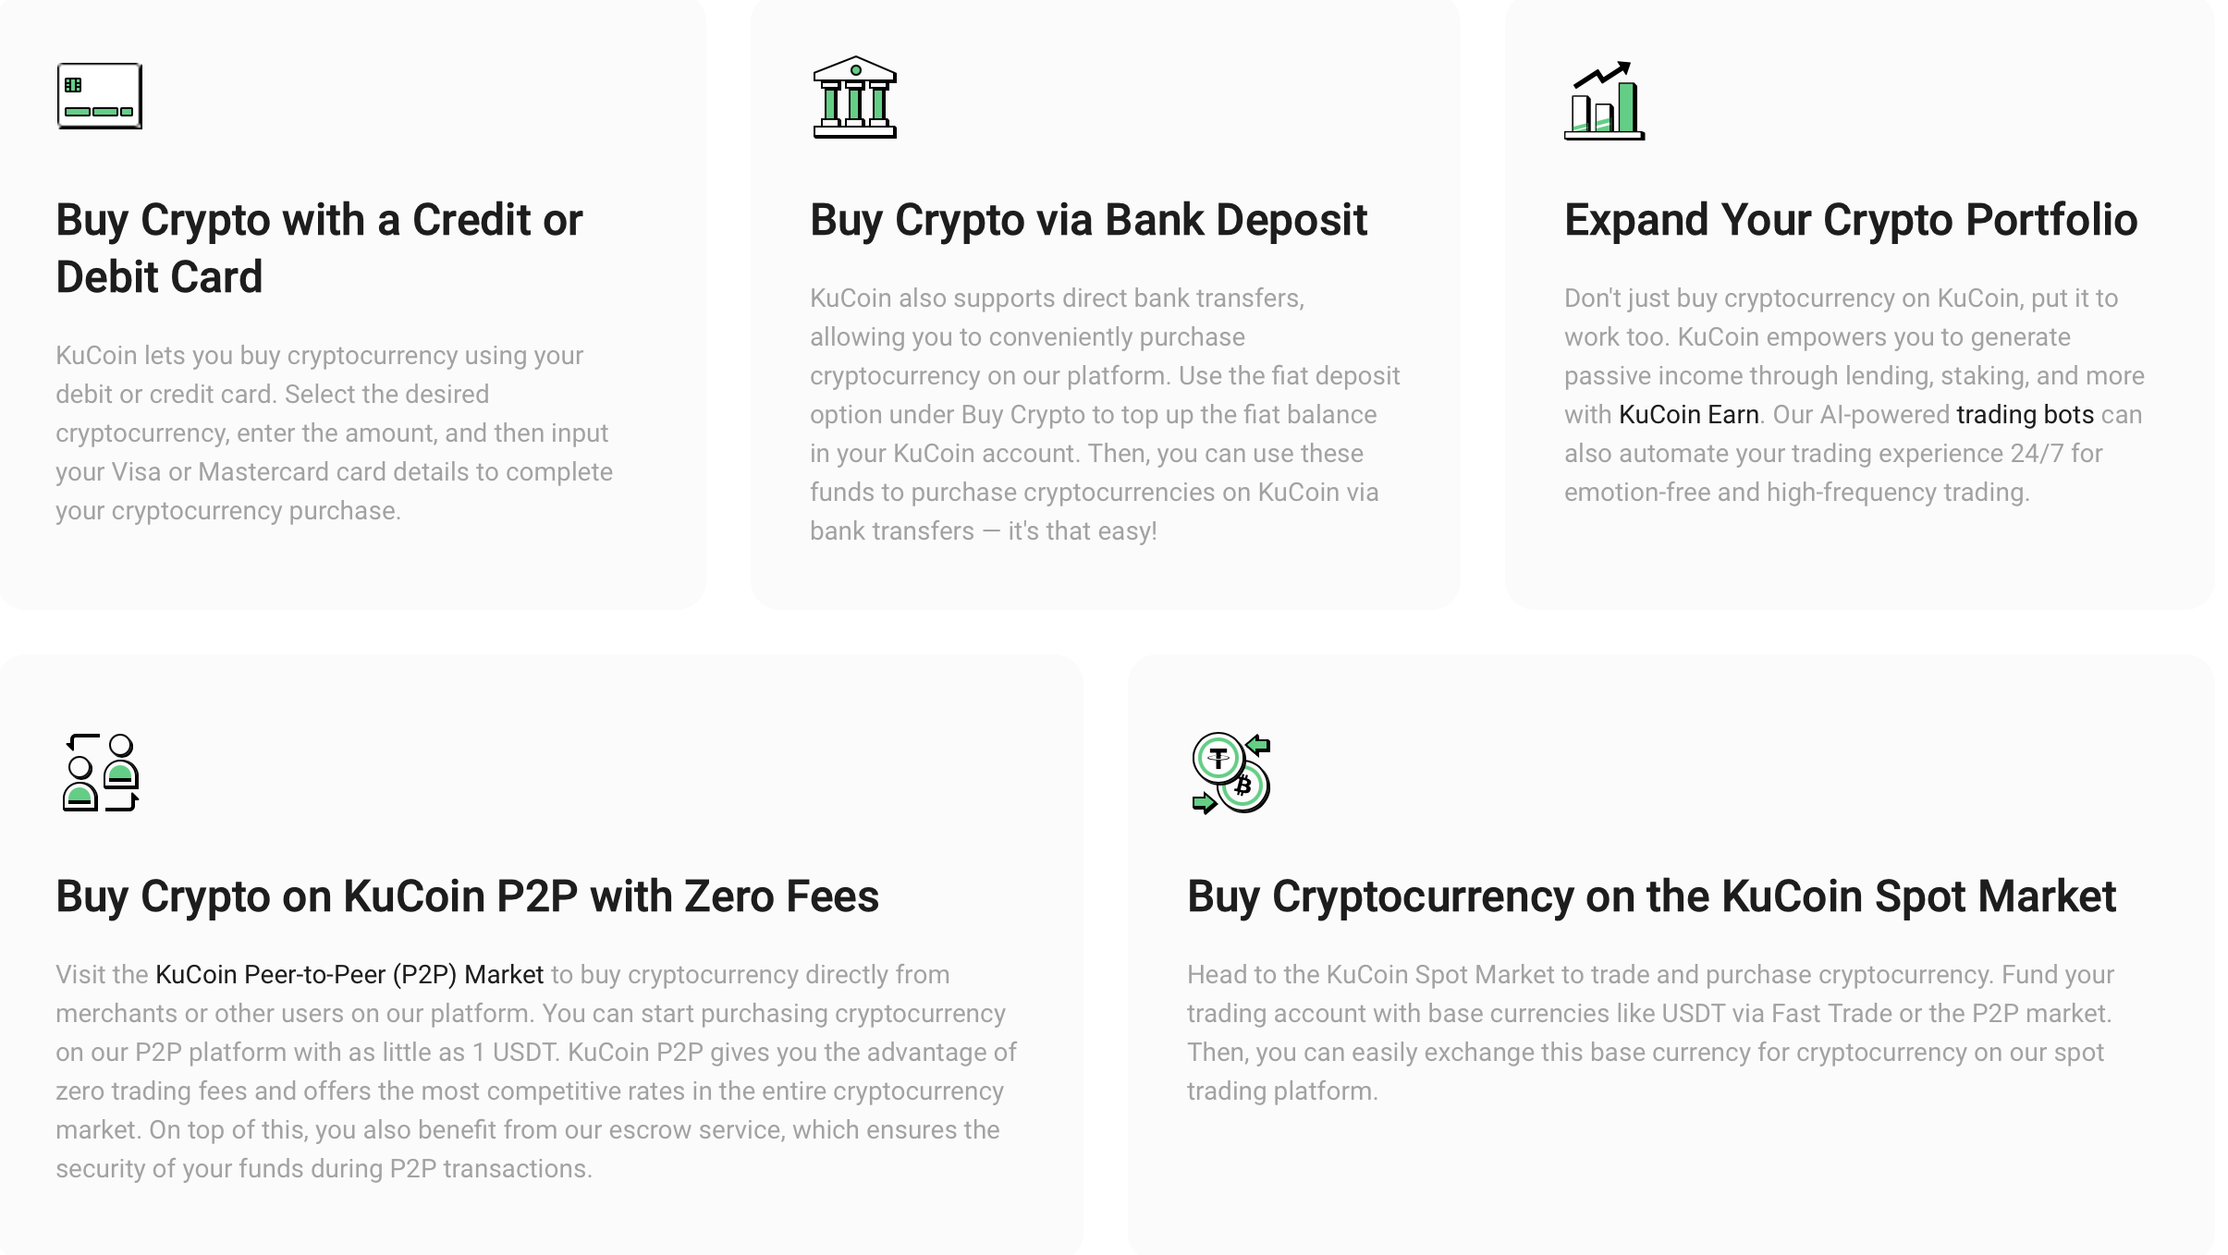Image resolution: width=2228 pixels, height=1255 pixels.
Task: Click the growth bar chart icon
Action: pyautogui.click(x=1604, y=101)
